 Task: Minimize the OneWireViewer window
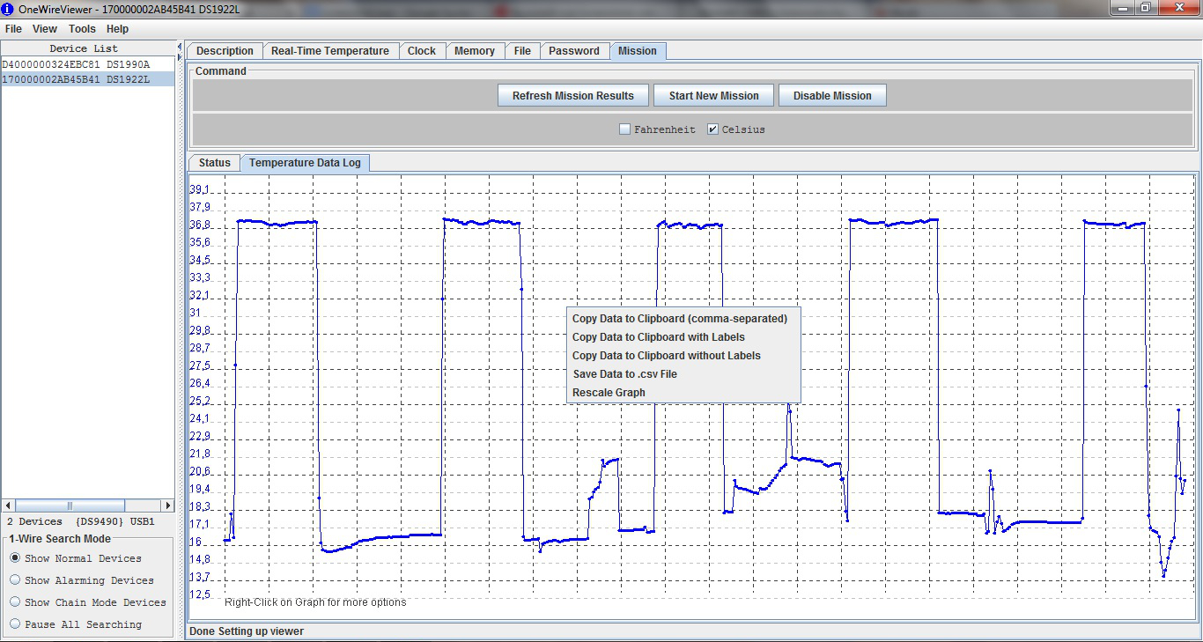click(x=1121, y=8)
